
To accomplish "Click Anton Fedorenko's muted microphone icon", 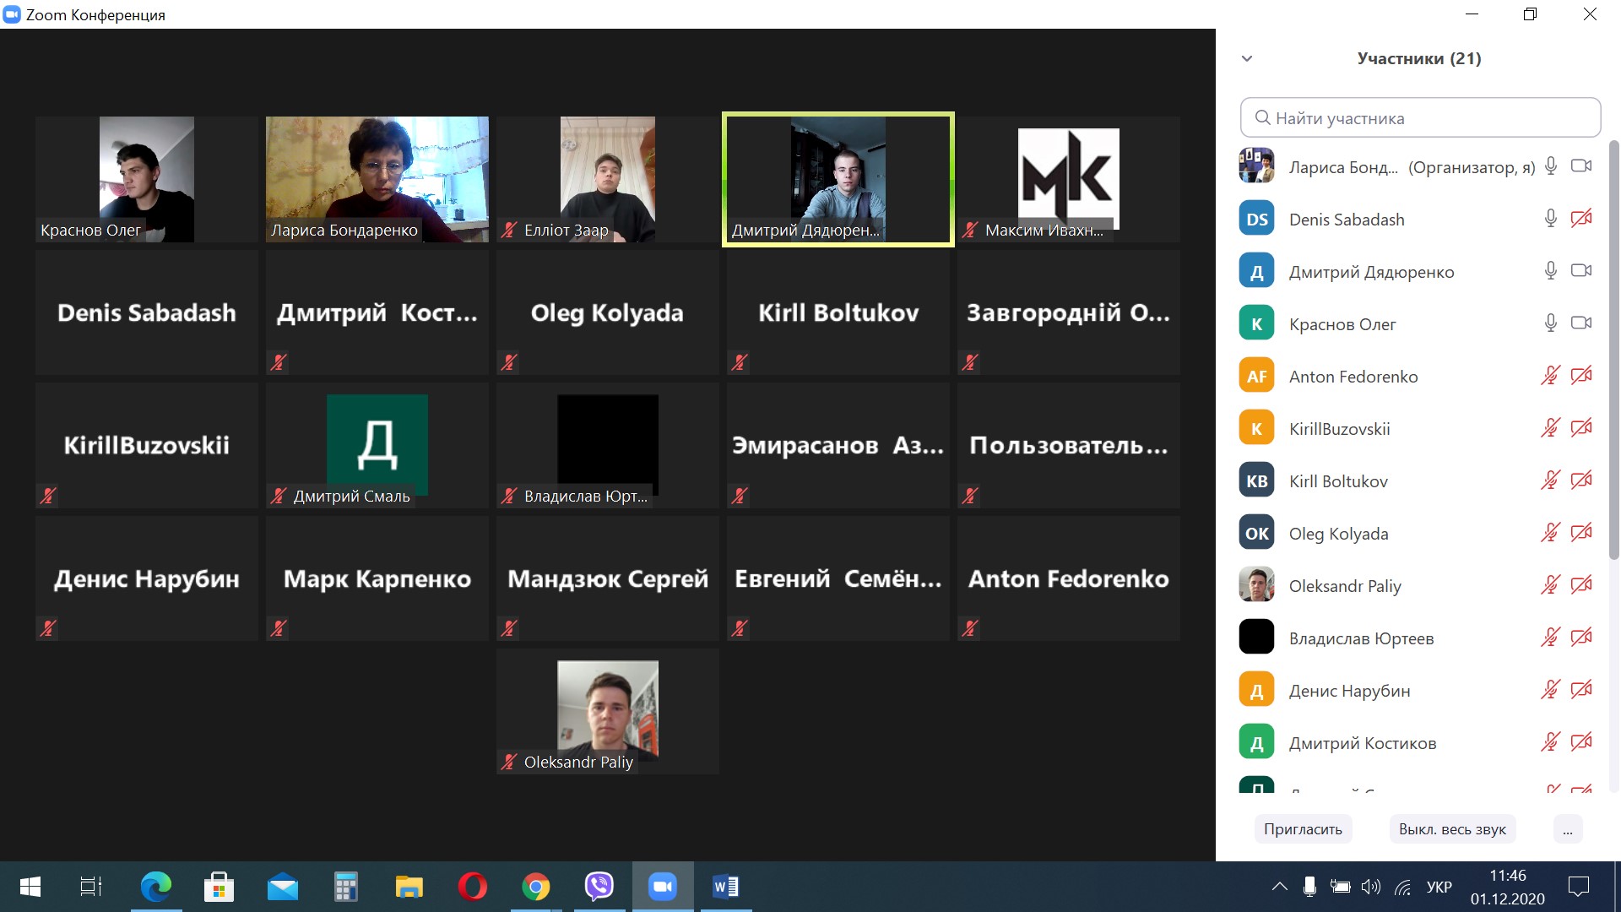I will point(1550,376).
